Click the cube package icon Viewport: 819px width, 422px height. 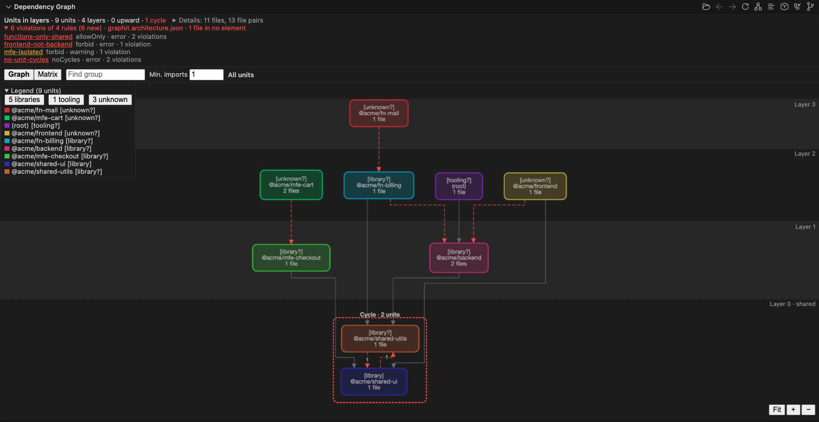[x=785, y=7]
